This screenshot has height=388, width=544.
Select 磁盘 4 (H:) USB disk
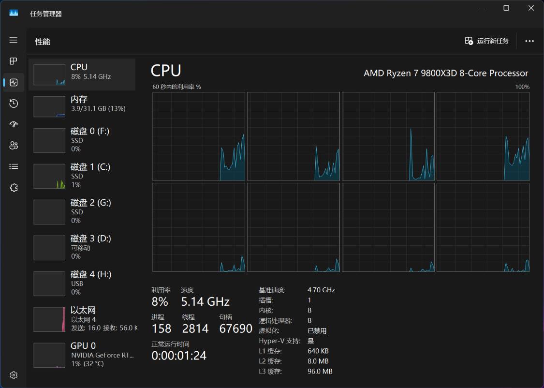[x=82, y=283]
